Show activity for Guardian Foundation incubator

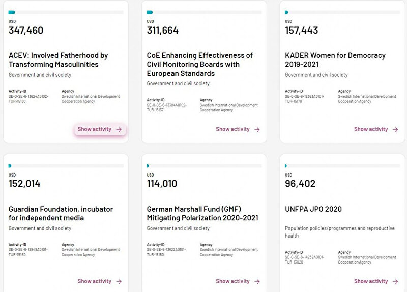click(x=95, y=281)
